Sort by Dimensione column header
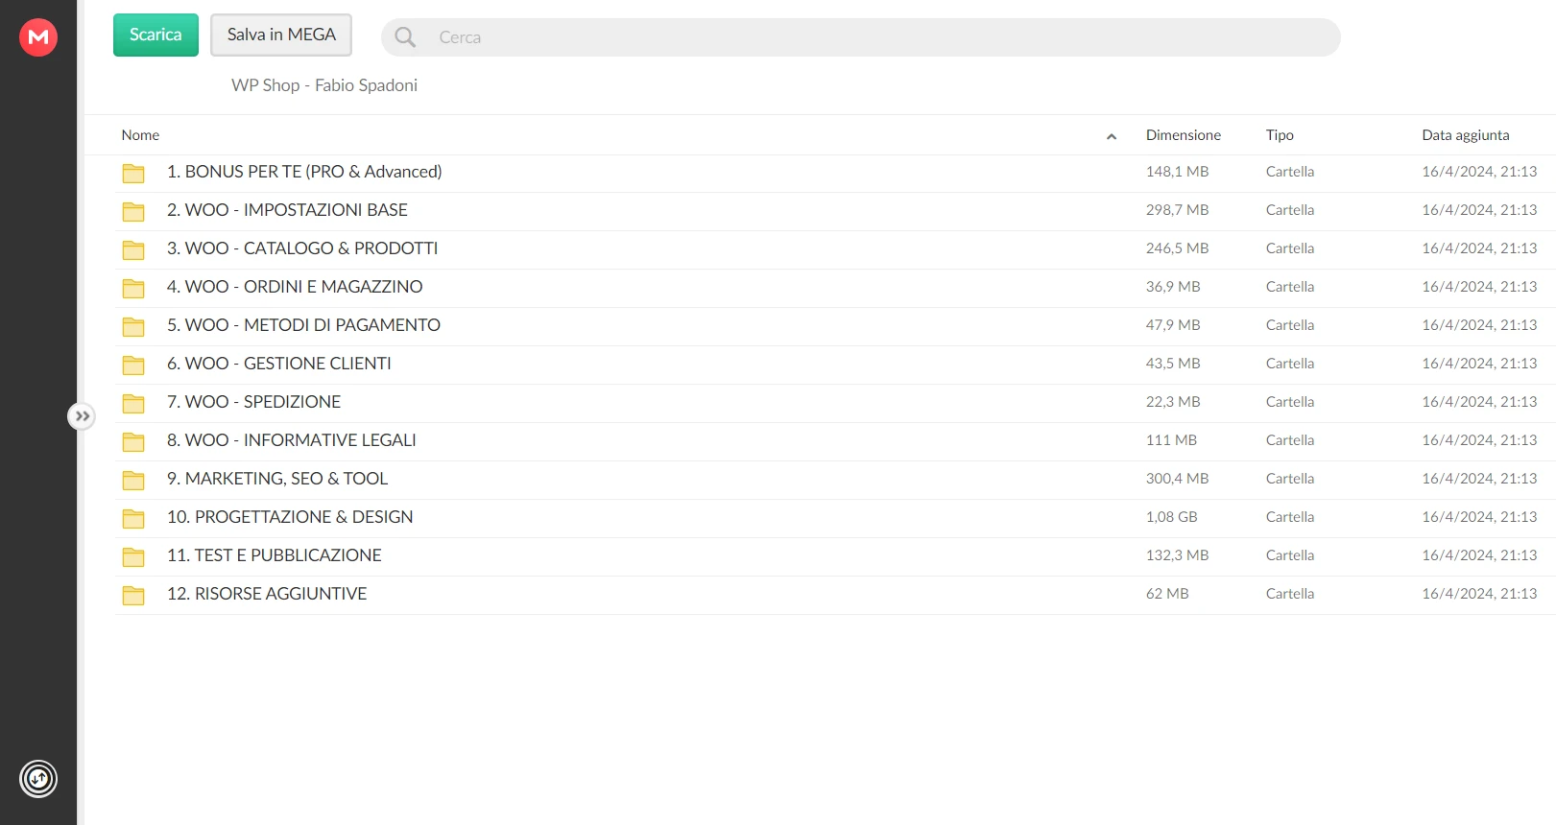This screenshot has width=1556, height=825. point(1184,135)
